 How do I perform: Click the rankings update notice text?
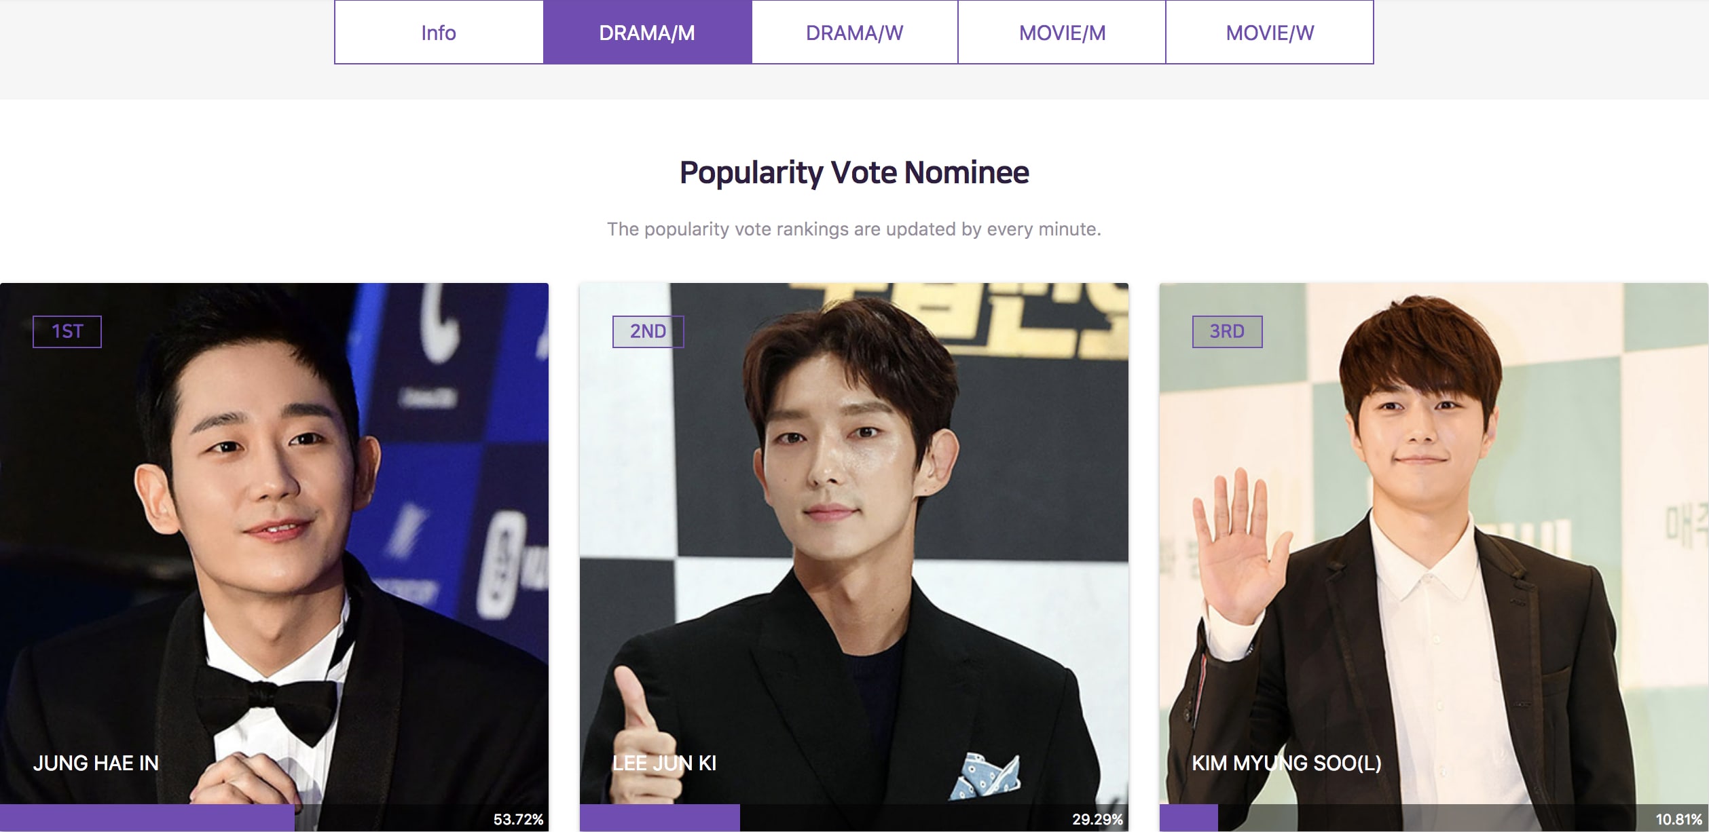(x=854, y=229)
